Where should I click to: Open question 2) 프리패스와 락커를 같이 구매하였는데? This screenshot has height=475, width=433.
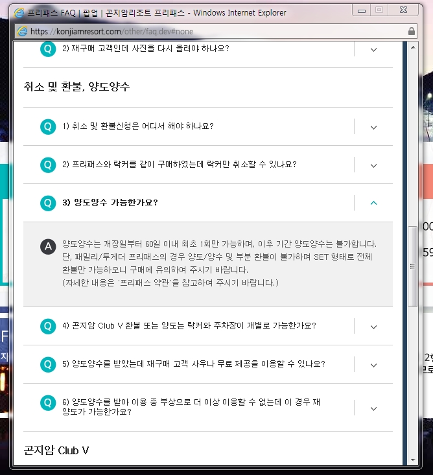[x=180, y=164]
